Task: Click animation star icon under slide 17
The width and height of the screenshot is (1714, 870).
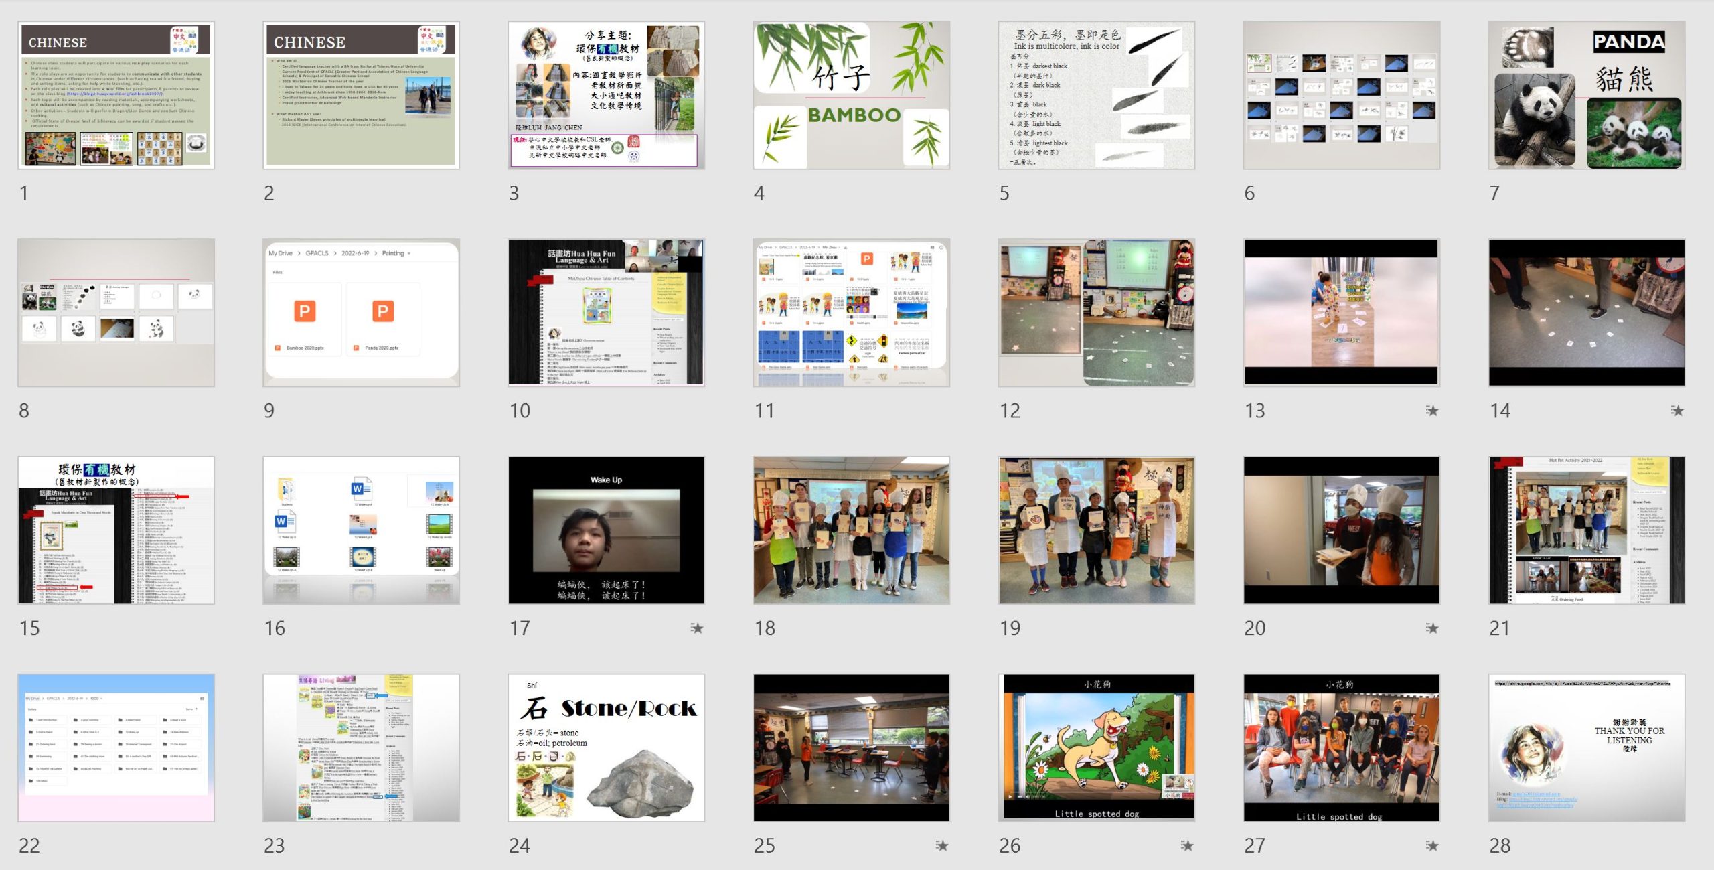Action: 696,628
